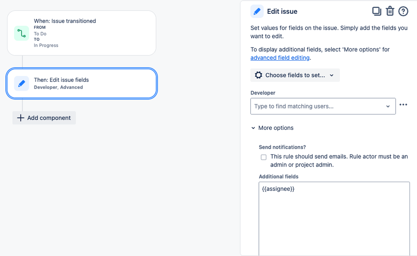The width and height of the screenshot is (417, 256).
Task: Expand the Developer user dropdown arrow
Action: 388,106
